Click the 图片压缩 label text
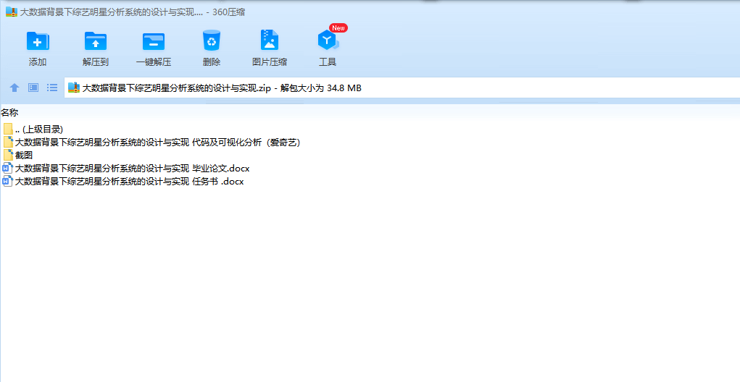Screen dimensions: 740x382 click(270, 61)
